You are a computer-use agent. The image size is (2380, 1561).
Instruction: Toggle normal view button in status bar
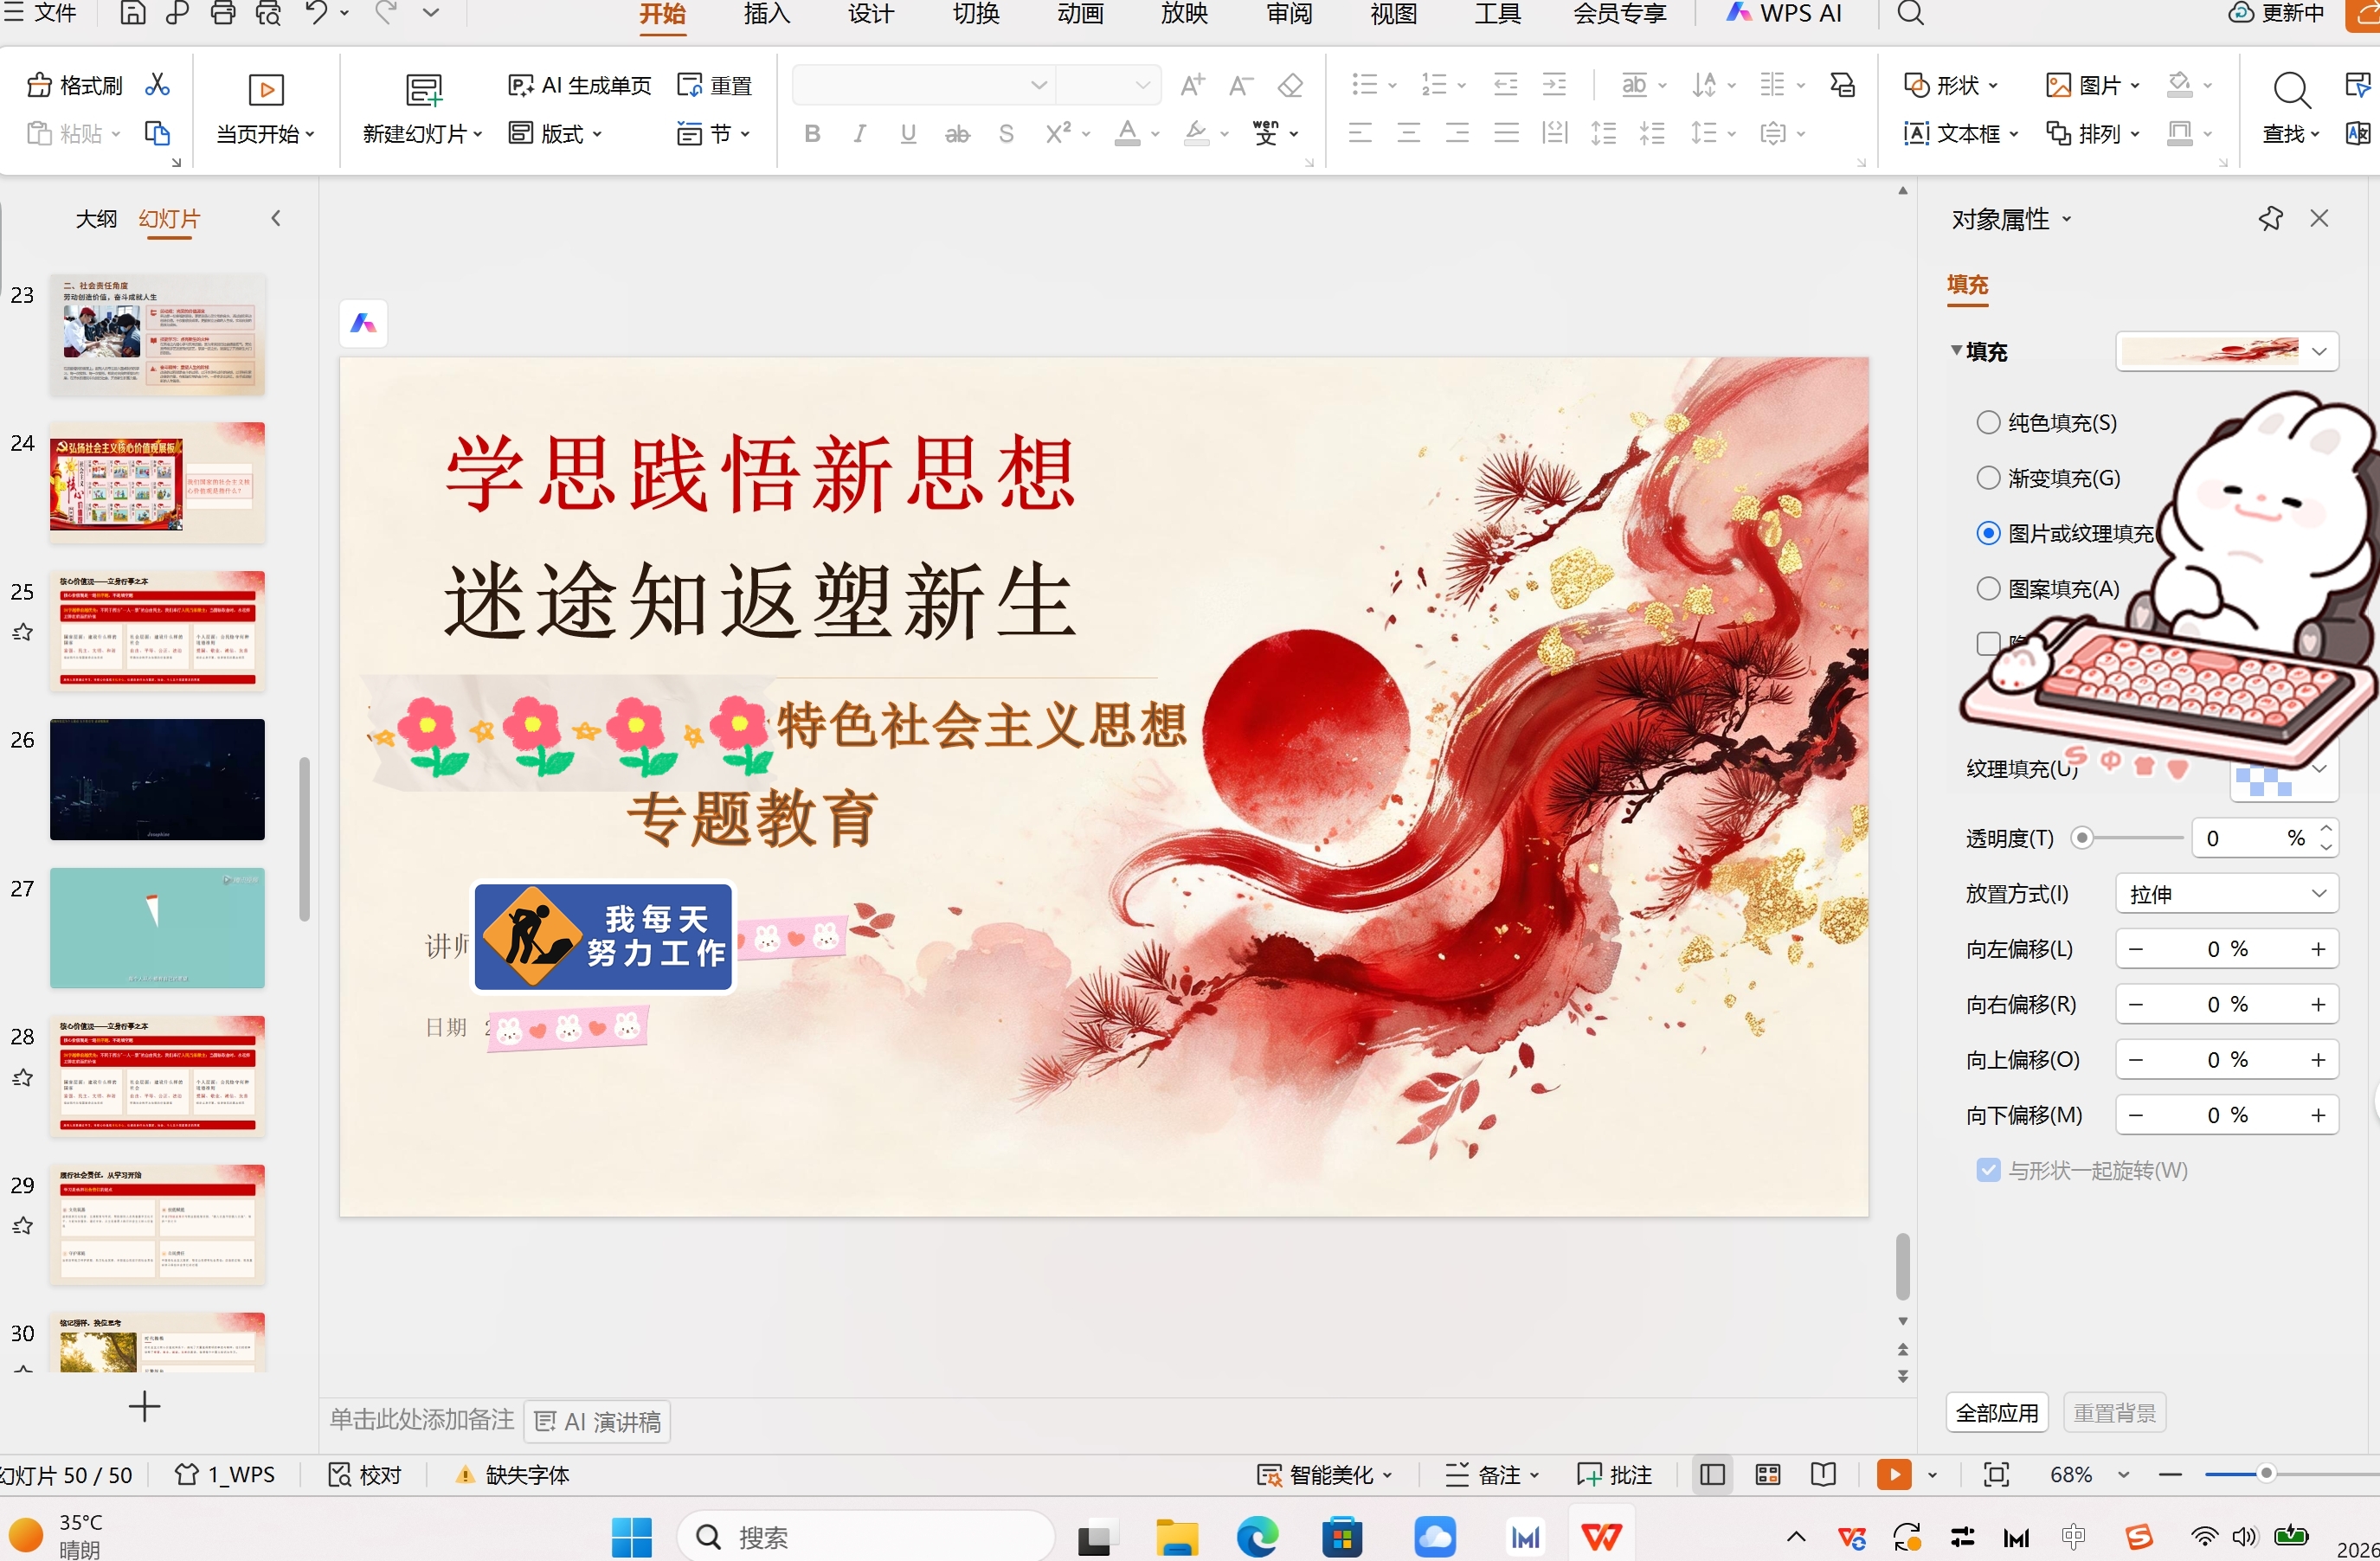[x=1712, y=1474]
